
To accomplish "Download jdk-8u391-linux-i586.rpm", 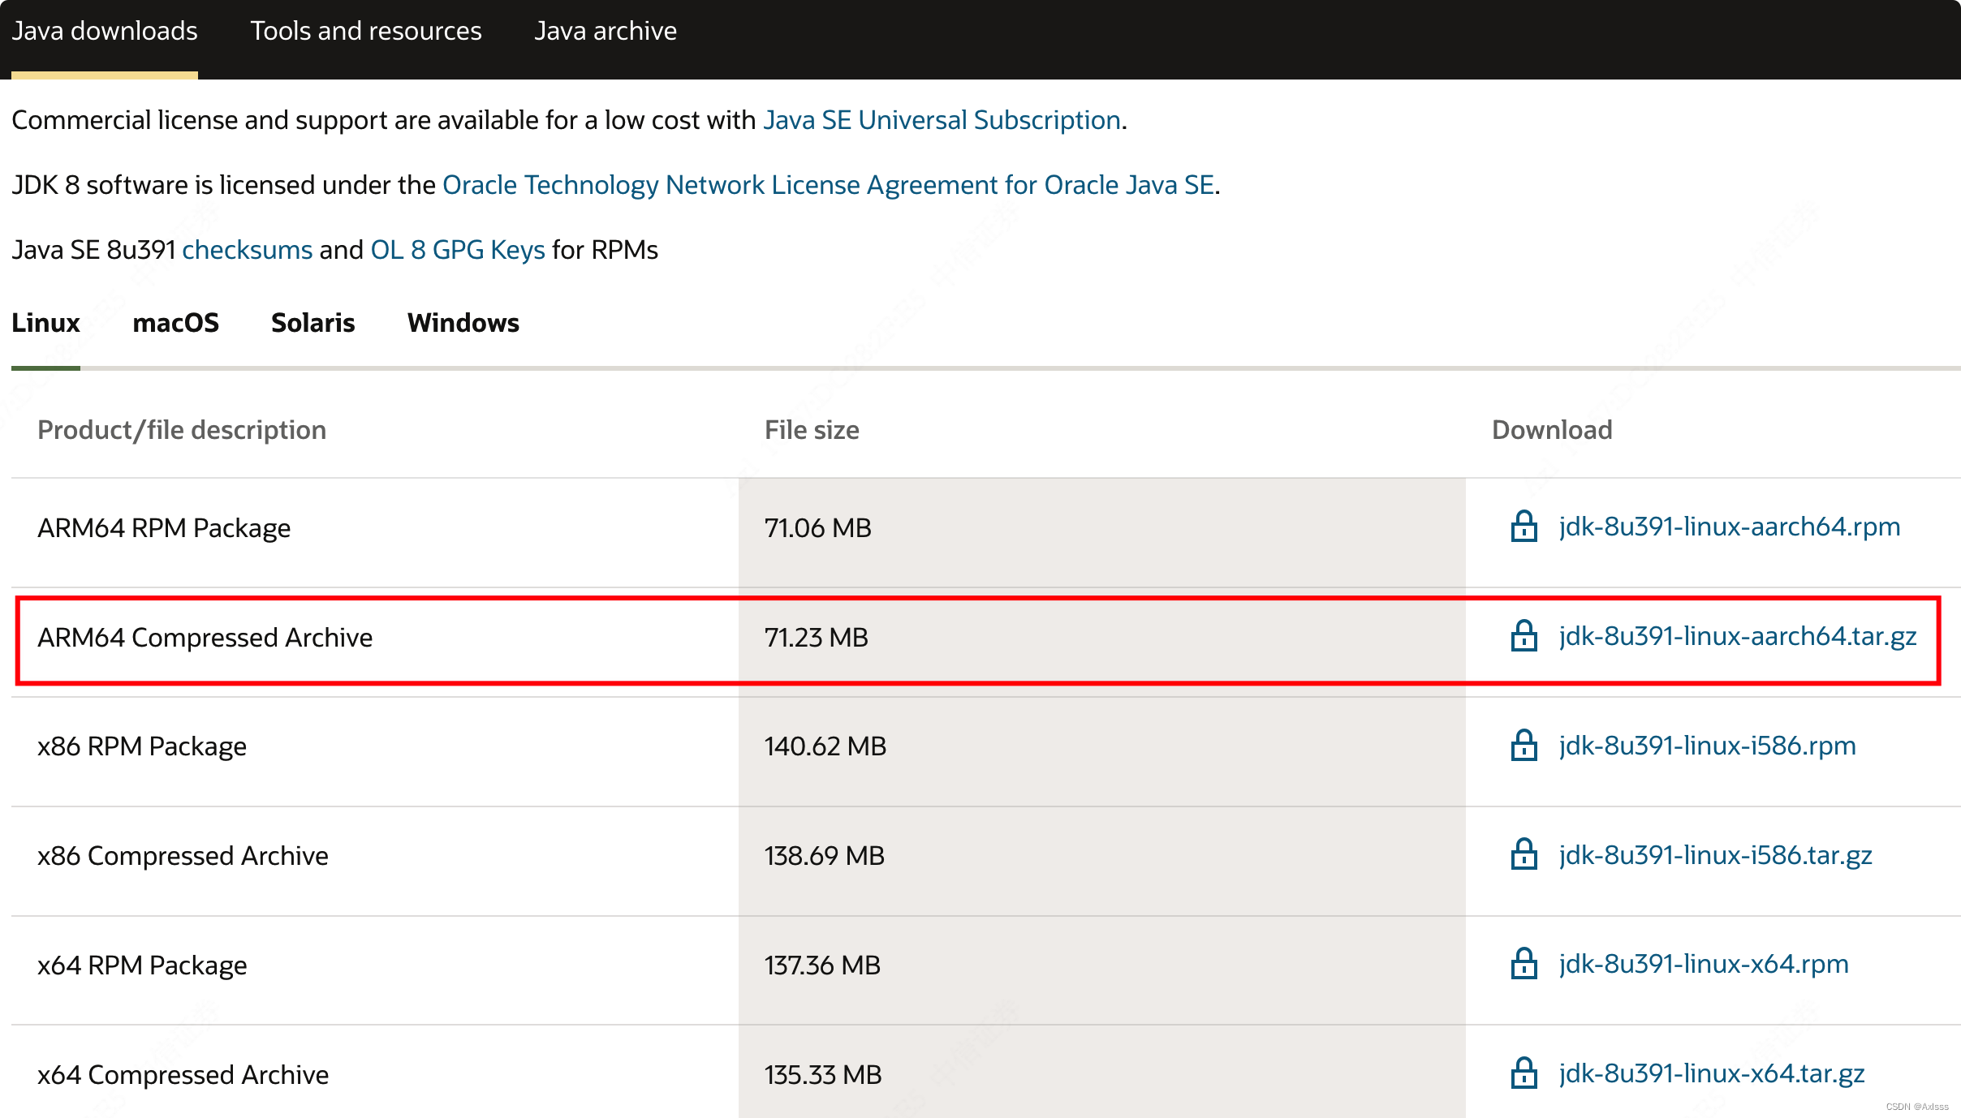I will 1707,746.
